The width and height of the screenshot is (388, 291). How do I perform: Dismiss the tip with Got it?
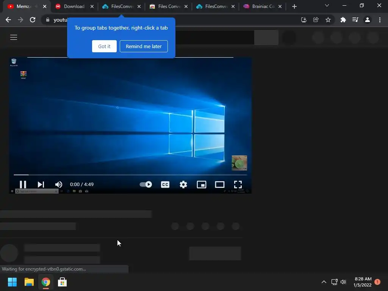coord(104,46)
